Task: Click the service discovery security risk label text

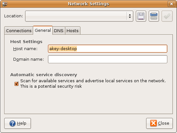Action: point(93,84)
